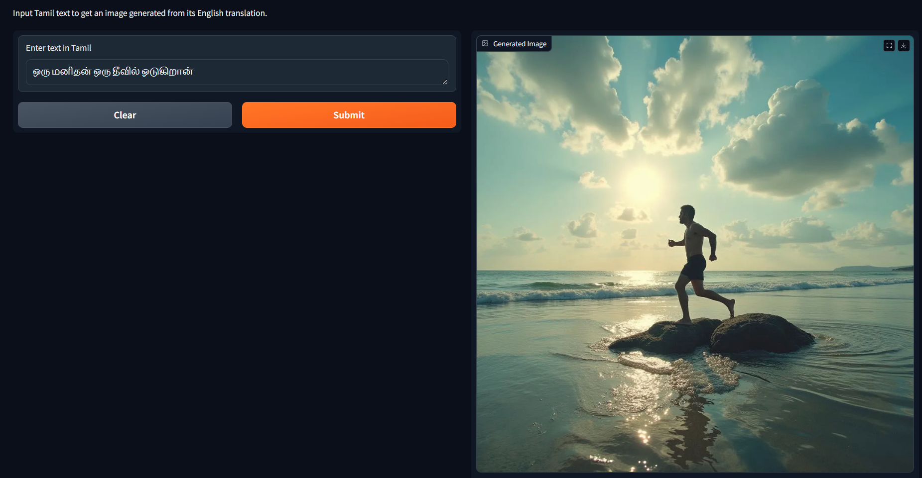Click the textarea resize handle
The width and height of the screenshot is (922, 478).
pyautogui.click(x=445, y=82)
